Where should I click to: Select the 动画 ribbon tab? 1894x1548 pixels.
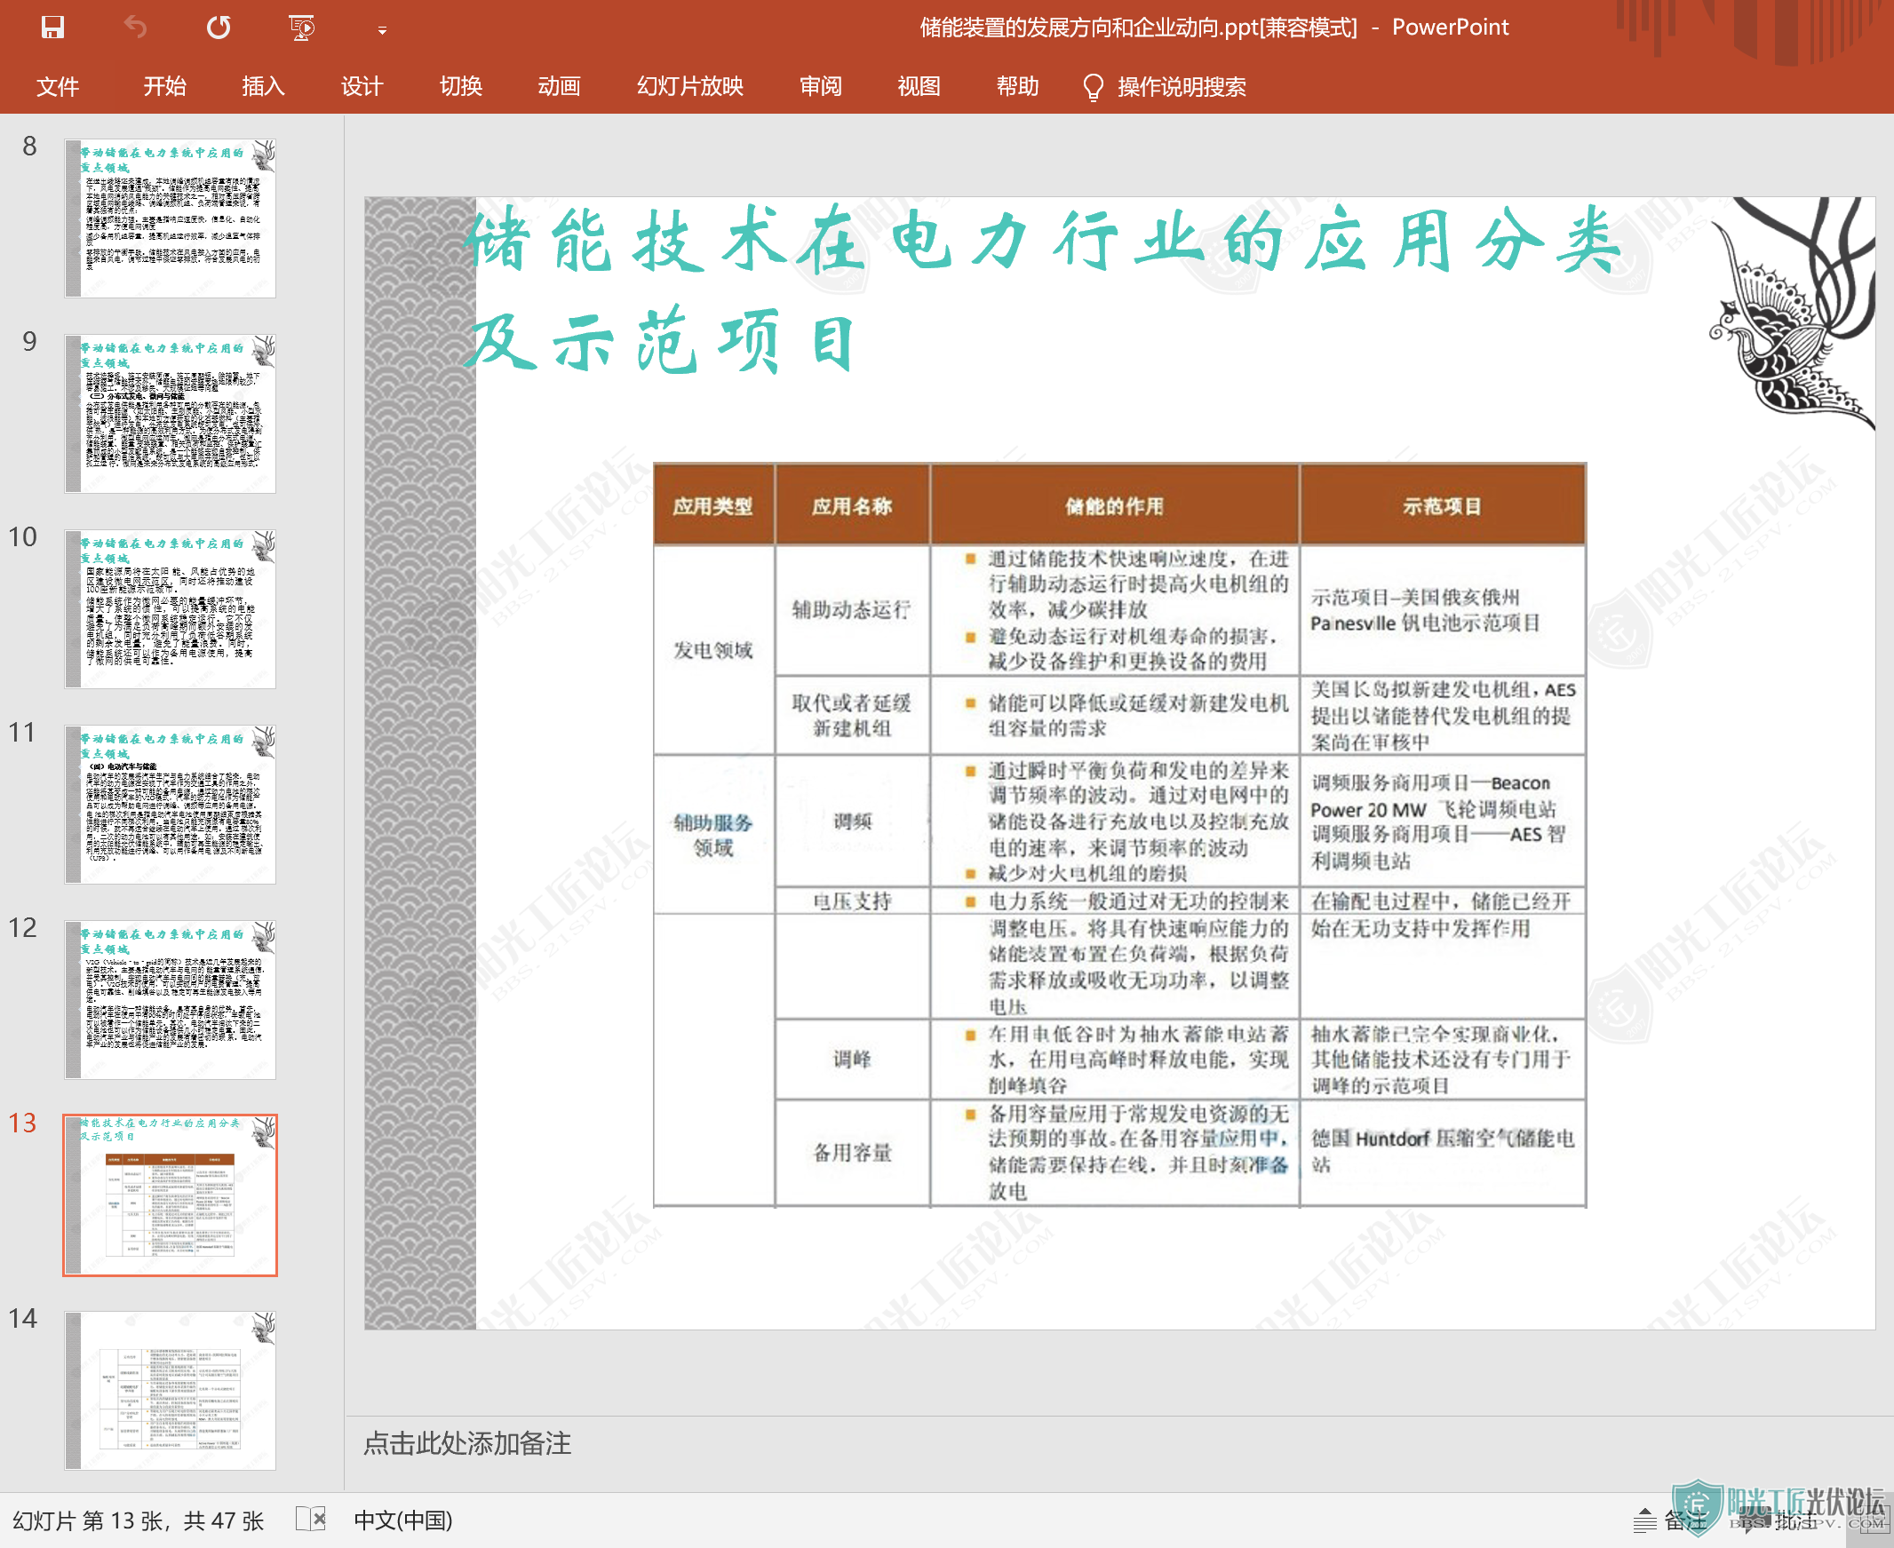pyautogui.click(x=559, y=86)
